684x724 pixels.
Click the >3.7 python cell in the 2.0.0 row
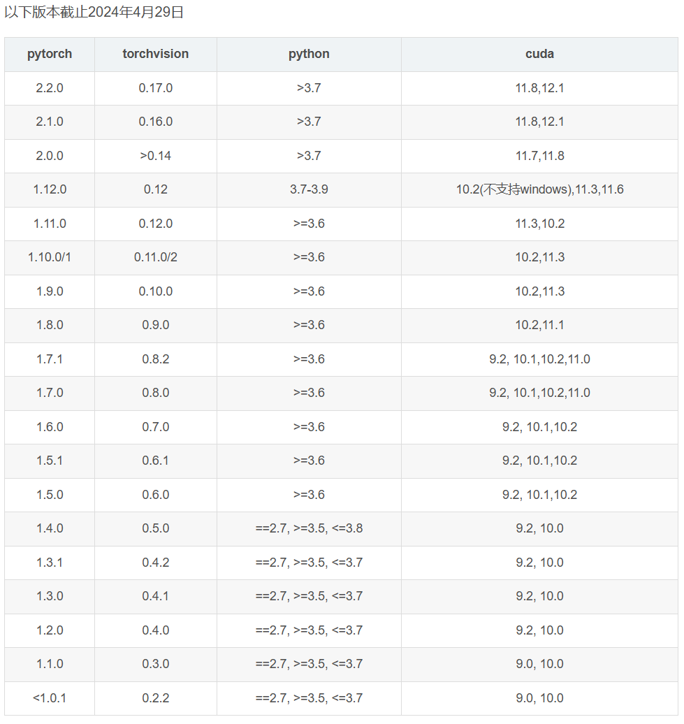pyautogui.click(x=309, y=156)
